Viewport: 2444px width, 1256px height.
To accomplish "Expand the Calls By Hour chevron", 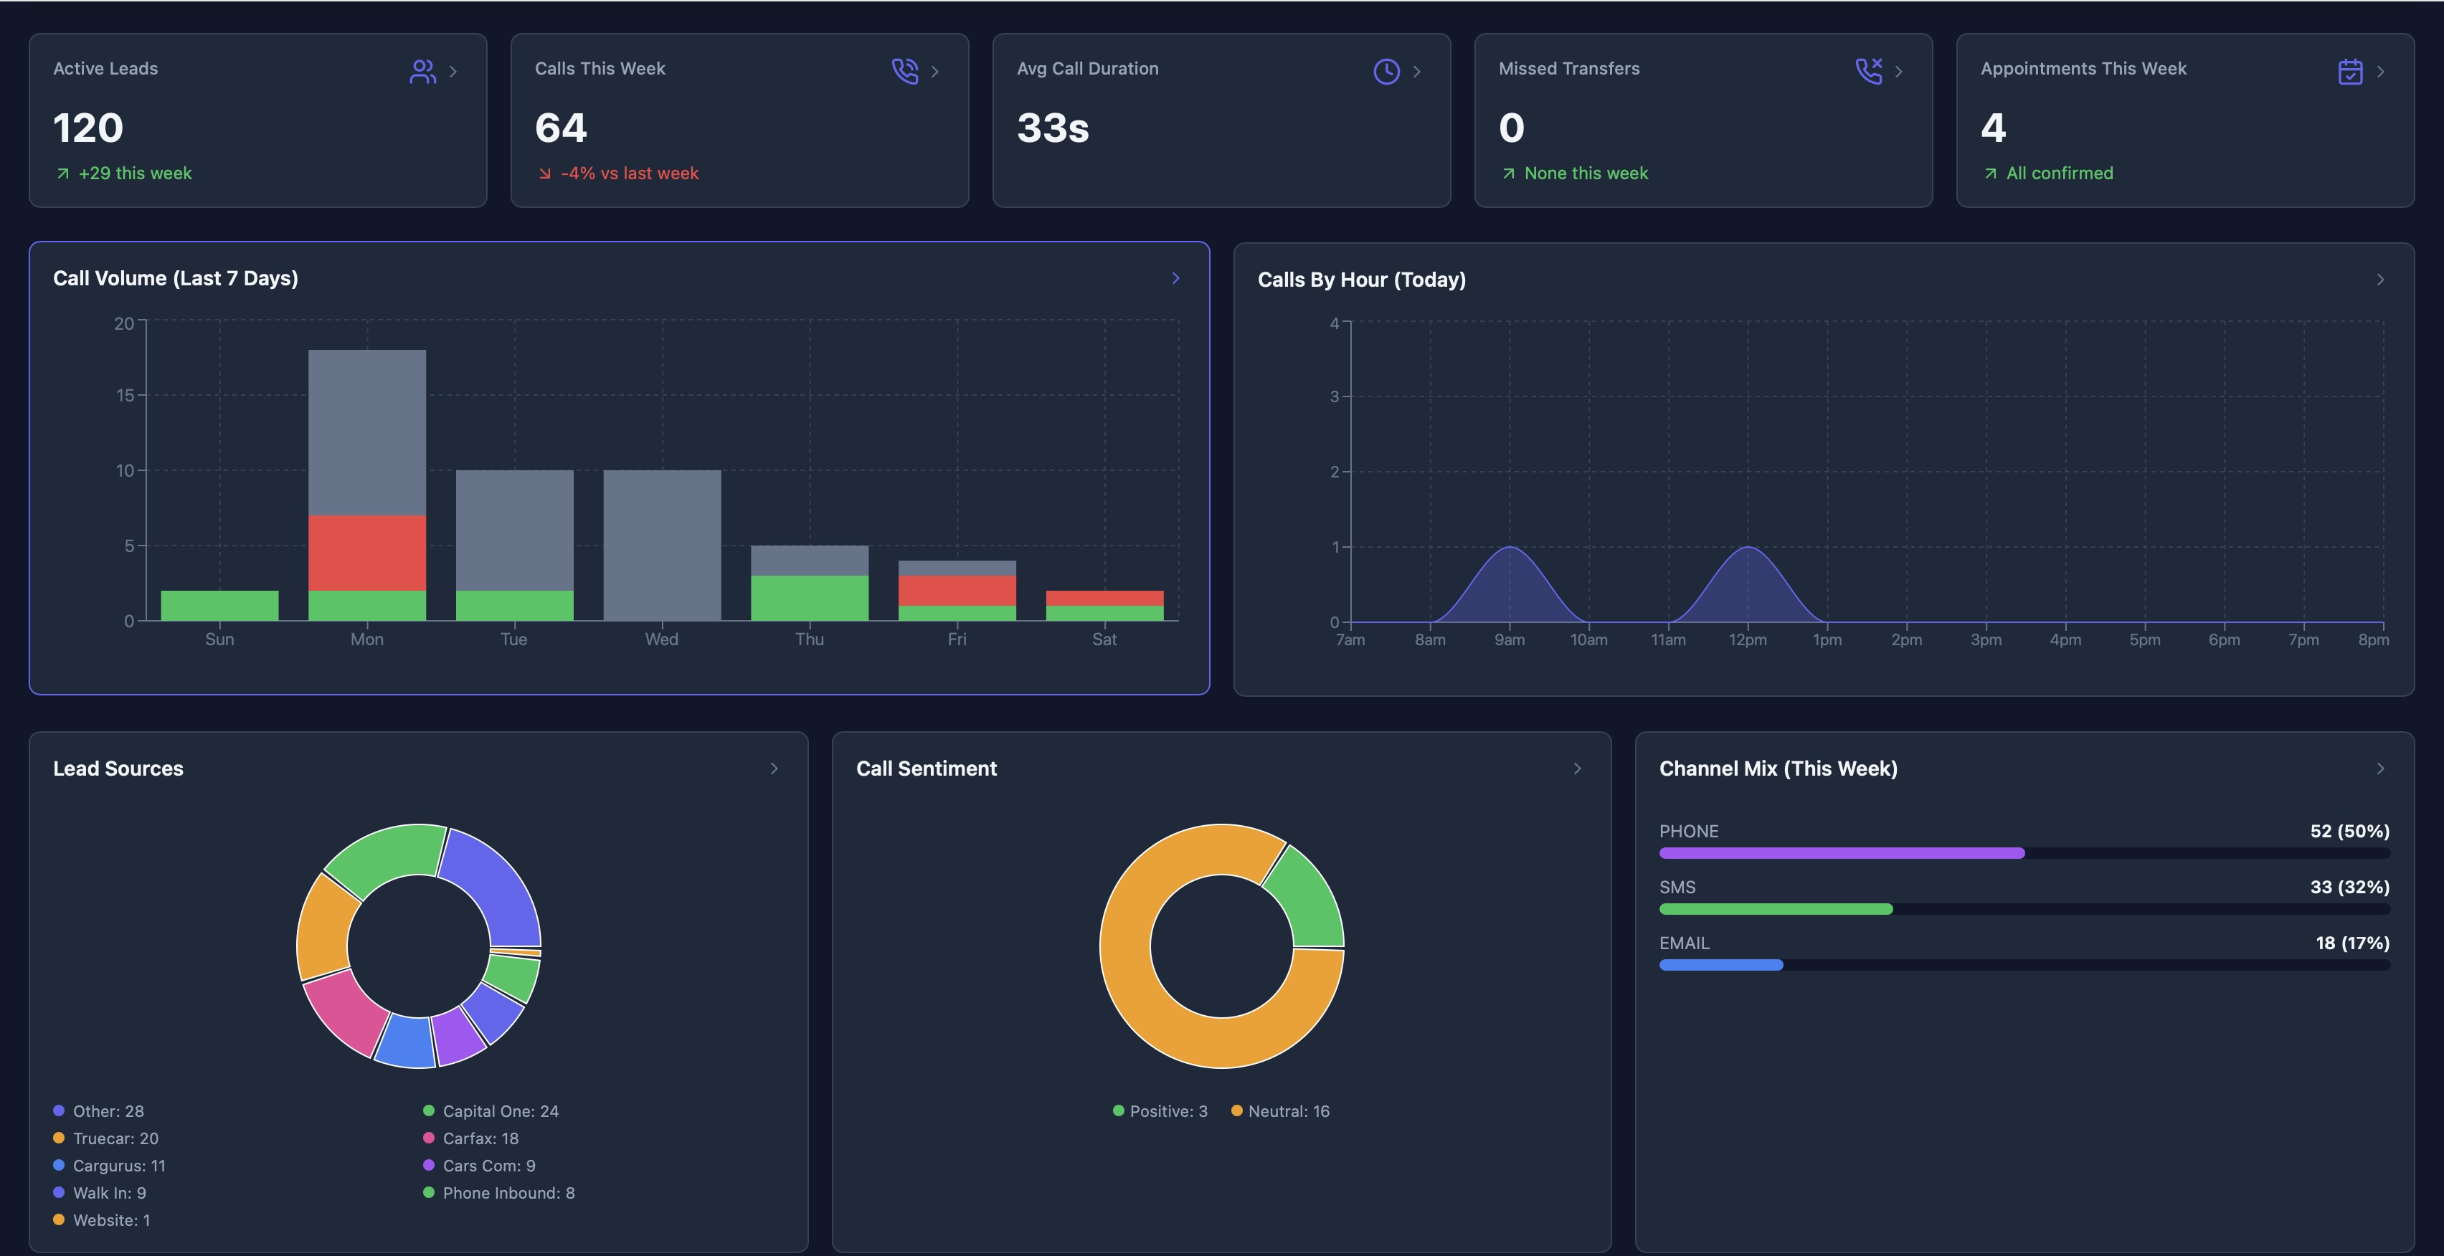I will pos(2382,279).
